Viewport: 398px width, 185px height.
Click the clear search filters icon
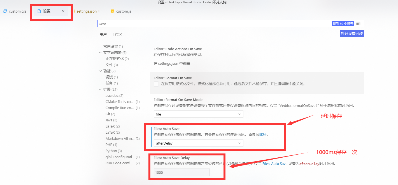pyautogui.click(x=358, y=23)
